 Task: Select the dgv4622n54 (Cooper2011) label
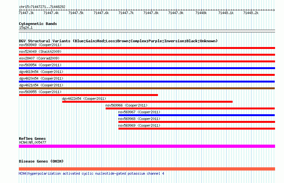point(84,99)
